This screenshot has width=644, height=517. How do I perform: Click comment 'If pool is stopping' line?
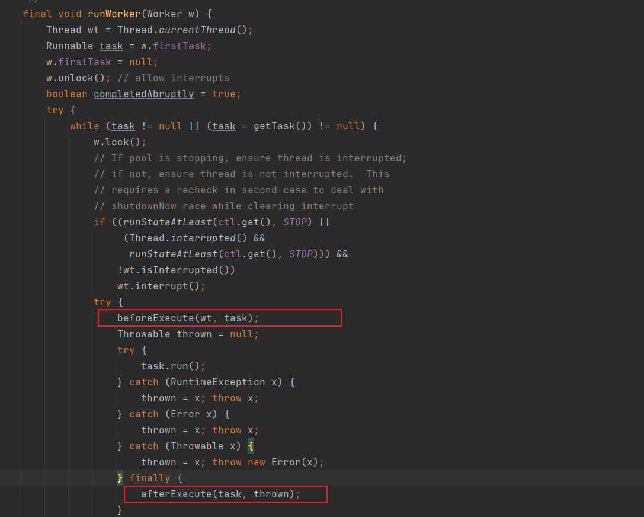pos(250,158)
